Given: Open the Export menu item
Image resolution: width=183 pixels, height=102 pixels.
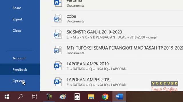Looking at the screenshot, I should pyautogui.click(x=17, y=19).
